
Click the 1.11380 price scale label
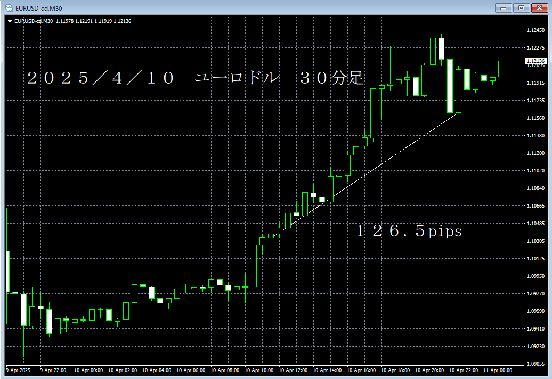pyautogui.click(x=535, y=135)
